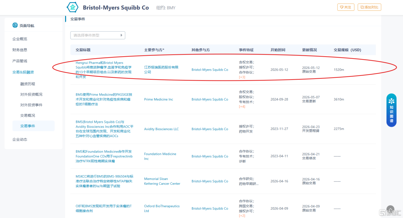
Task: Click the 3610m deal size value
Action: point(339,99)
